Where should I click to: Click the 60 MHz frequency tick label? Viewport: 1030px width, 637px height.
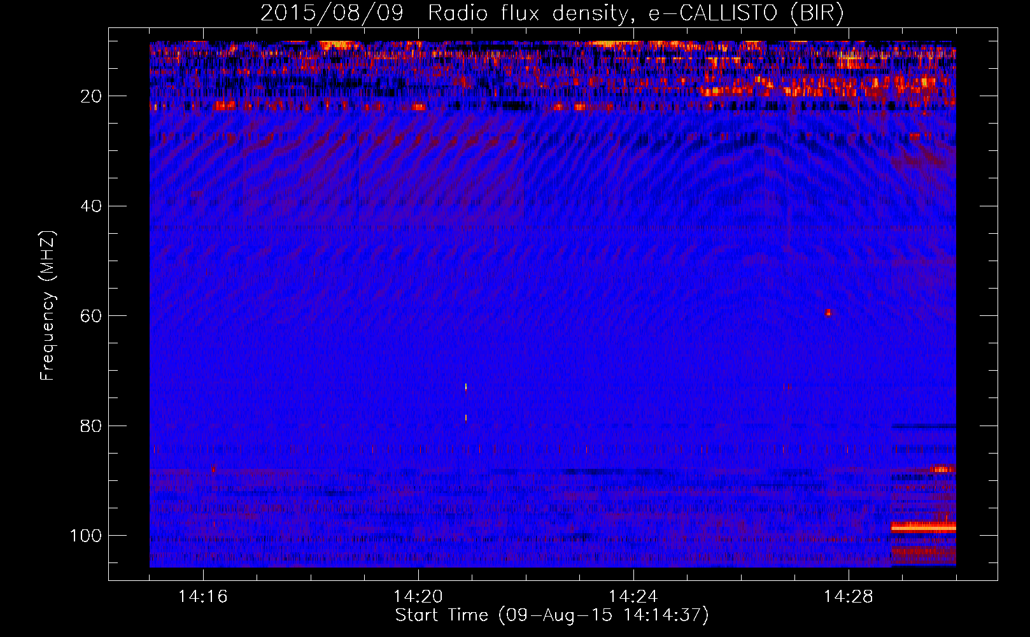pyautogui.click(x=91, y=316)
